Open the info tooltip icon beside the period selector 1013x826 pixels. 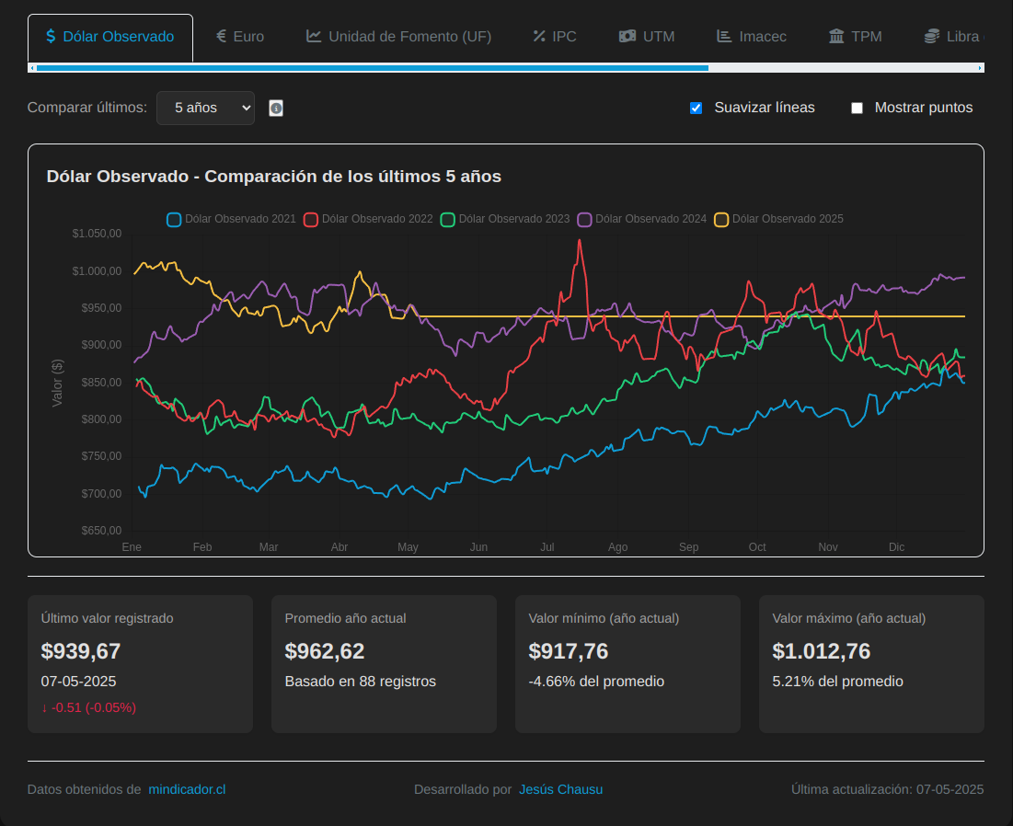(276, 108)
